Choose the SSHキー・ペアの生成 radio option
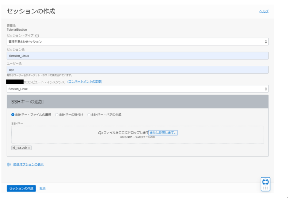This screenshot has height=202, width=288. (89, 115)
